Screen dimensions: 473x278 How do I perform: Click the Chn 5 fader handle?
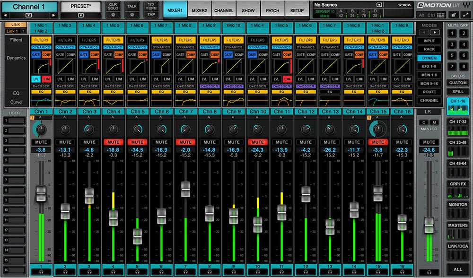pos(137,236)
